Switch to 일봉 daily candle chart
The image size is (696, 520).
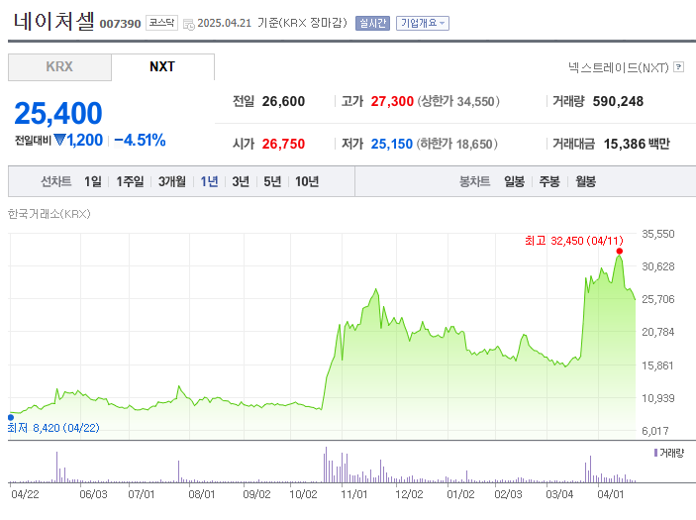(x=515, y=181)
